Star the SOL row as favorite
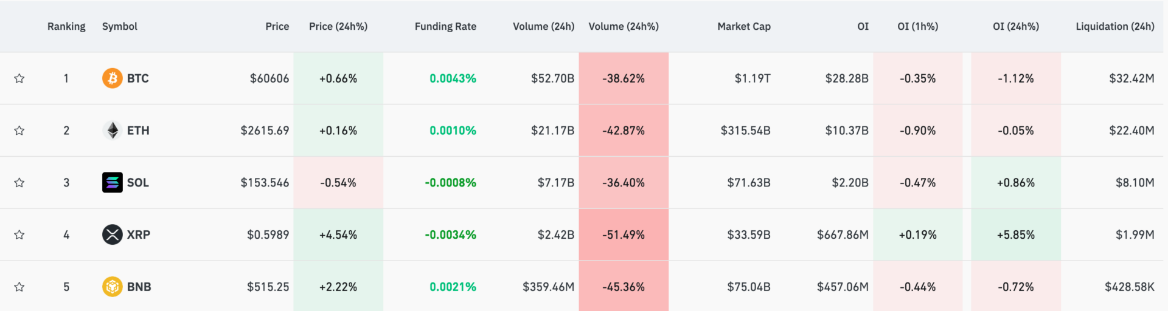1168x311 pixels. [19, 183]
